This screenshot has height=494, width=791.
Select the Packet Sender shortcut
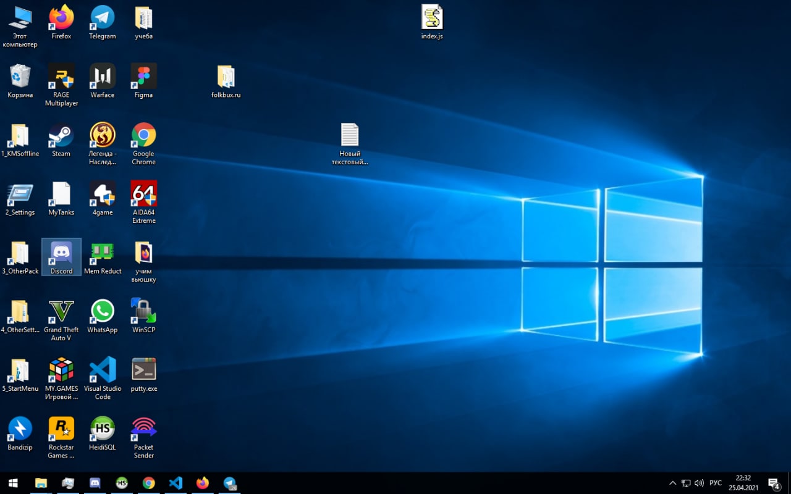(x=143, y=437)
